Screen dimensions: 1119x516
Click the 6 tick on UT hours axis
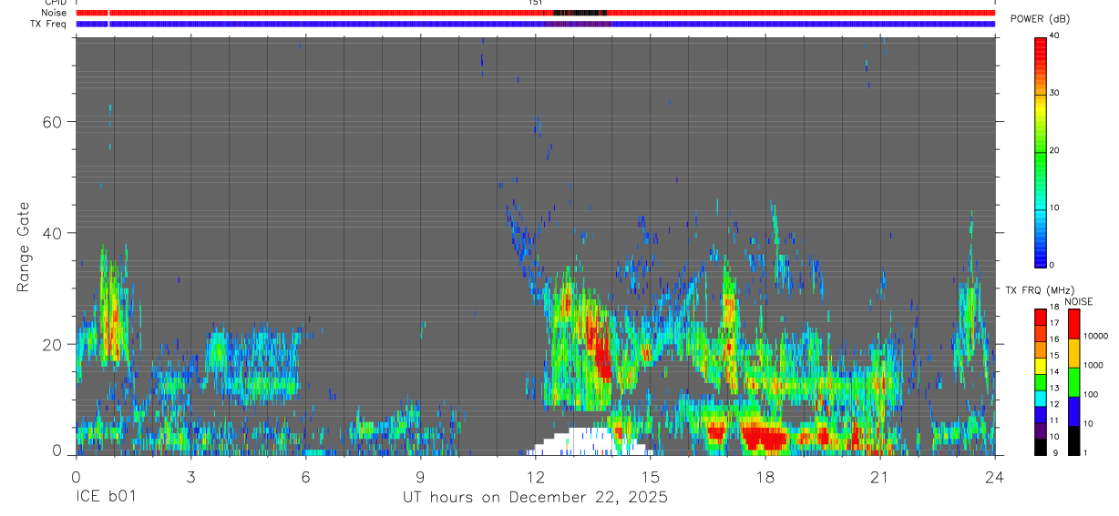pos(305,477)
